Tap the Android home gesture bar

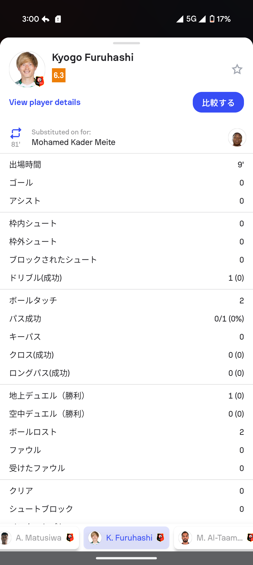126,558
